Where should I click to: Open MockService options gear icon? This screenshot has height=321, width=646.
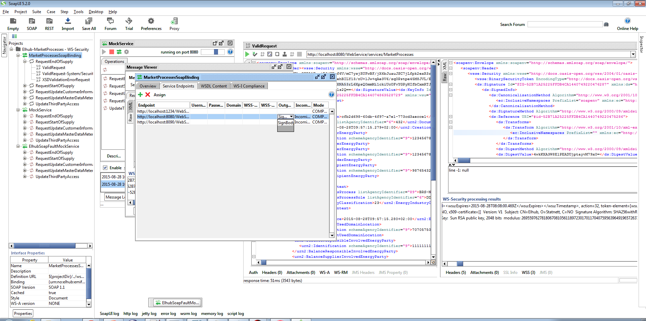[x=127, y=52]
